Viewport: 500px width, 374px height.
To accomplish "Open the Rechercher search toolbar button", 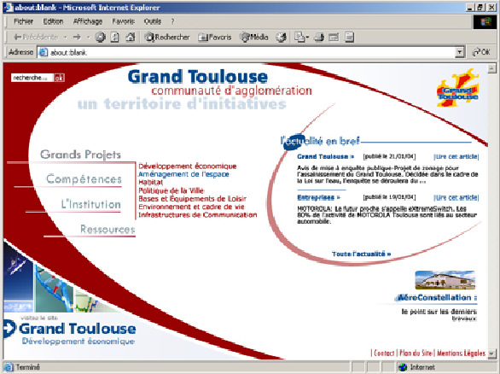I will pos(167,38).
